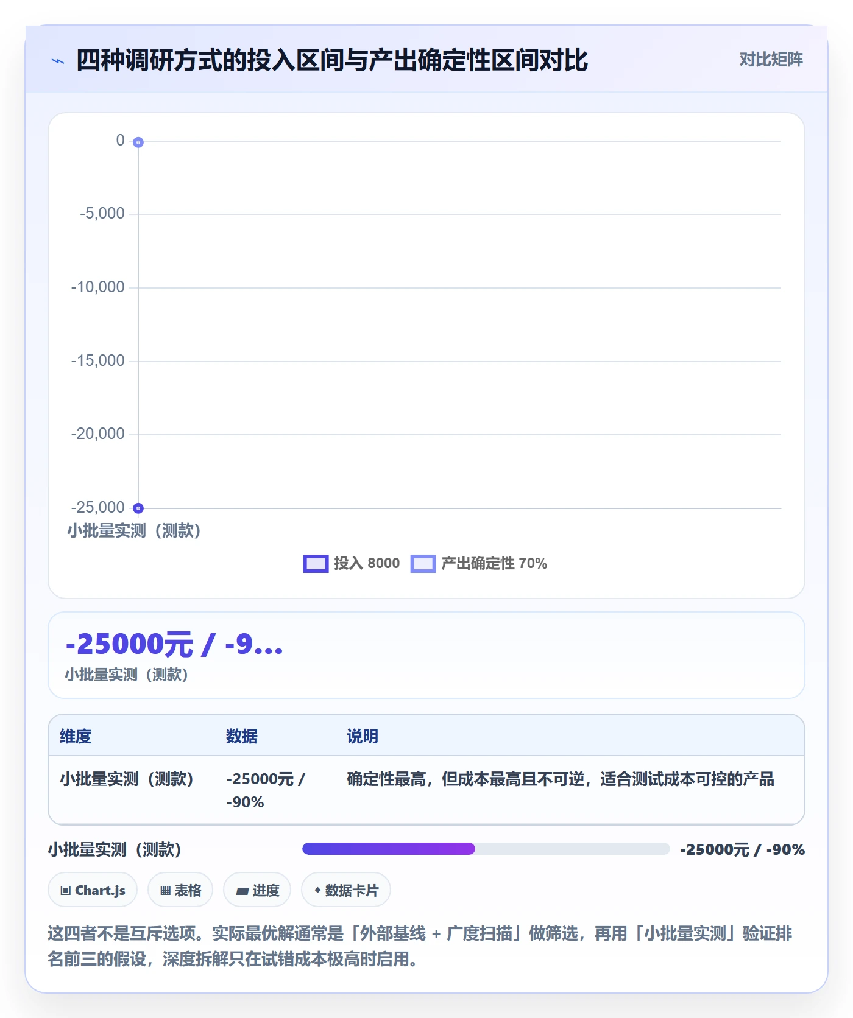This screenshot has width=853, height=1018.
Task: Click the 产出确定性 legend color box
Action: tap(423, 564)
